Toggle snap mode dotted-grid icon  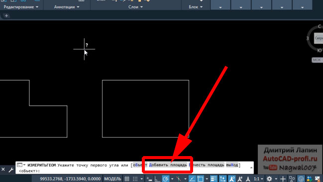pyautogui.click(x=135, y=179)
